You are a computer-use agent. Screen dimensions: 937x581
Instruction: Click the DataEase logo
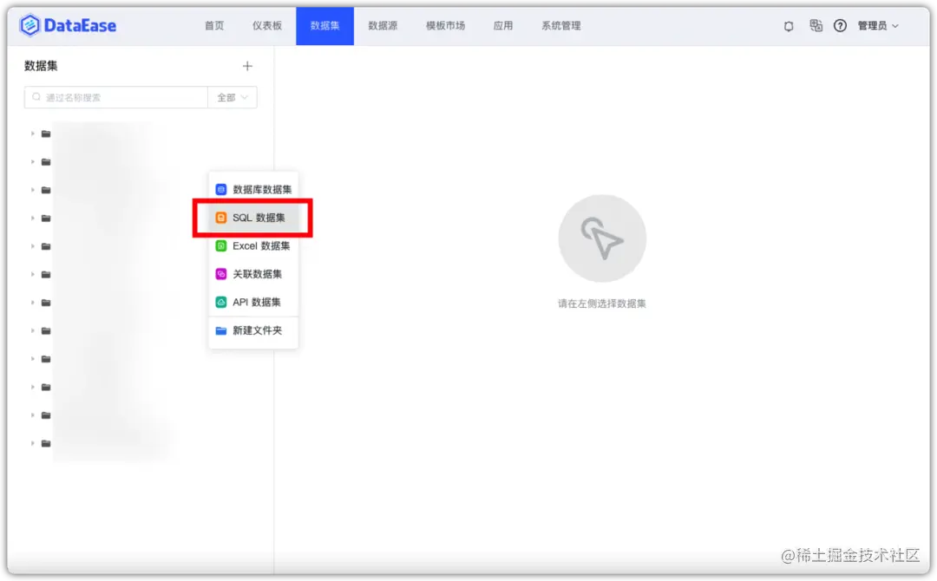[68, 26]
